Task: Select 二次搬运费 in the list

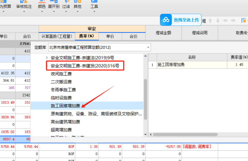Action: [x=61, y=82]
